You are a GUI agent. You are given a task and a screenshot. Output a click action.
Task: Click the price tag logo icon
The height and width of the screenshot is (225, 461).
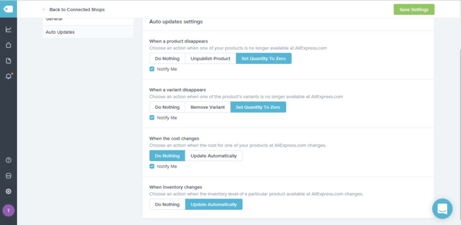tap(8, 9)
